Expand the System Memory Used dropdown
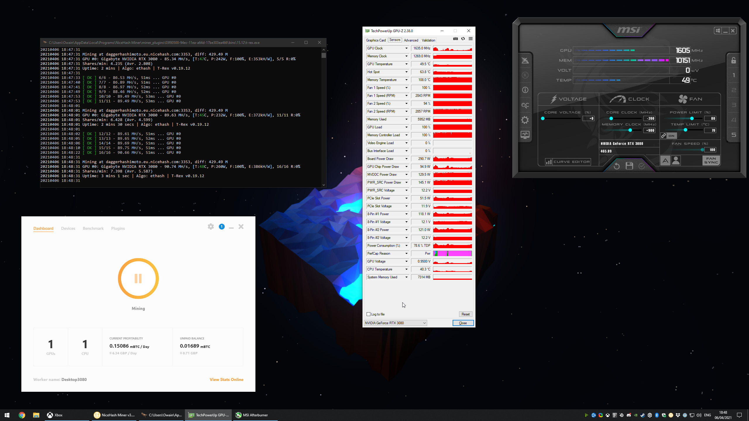This screenshot has height=421, width=749. (x=406, y=277)
